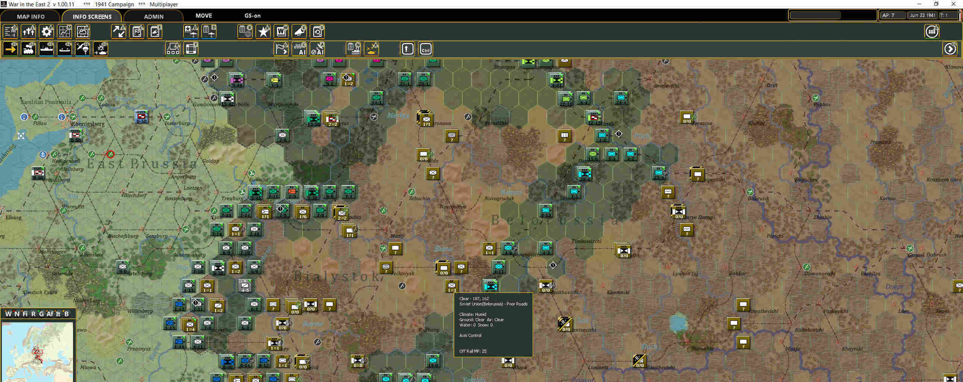Image resolution: width=963 pixels, height=382 pixels.
Task: Open the save game refresh-document icon
Action: coord(317,32)
